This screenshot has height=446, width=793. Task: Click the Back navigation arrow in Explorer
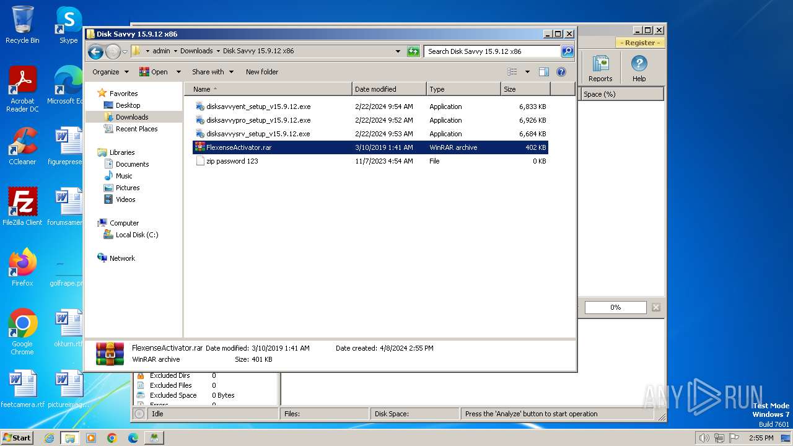(95, 51)
